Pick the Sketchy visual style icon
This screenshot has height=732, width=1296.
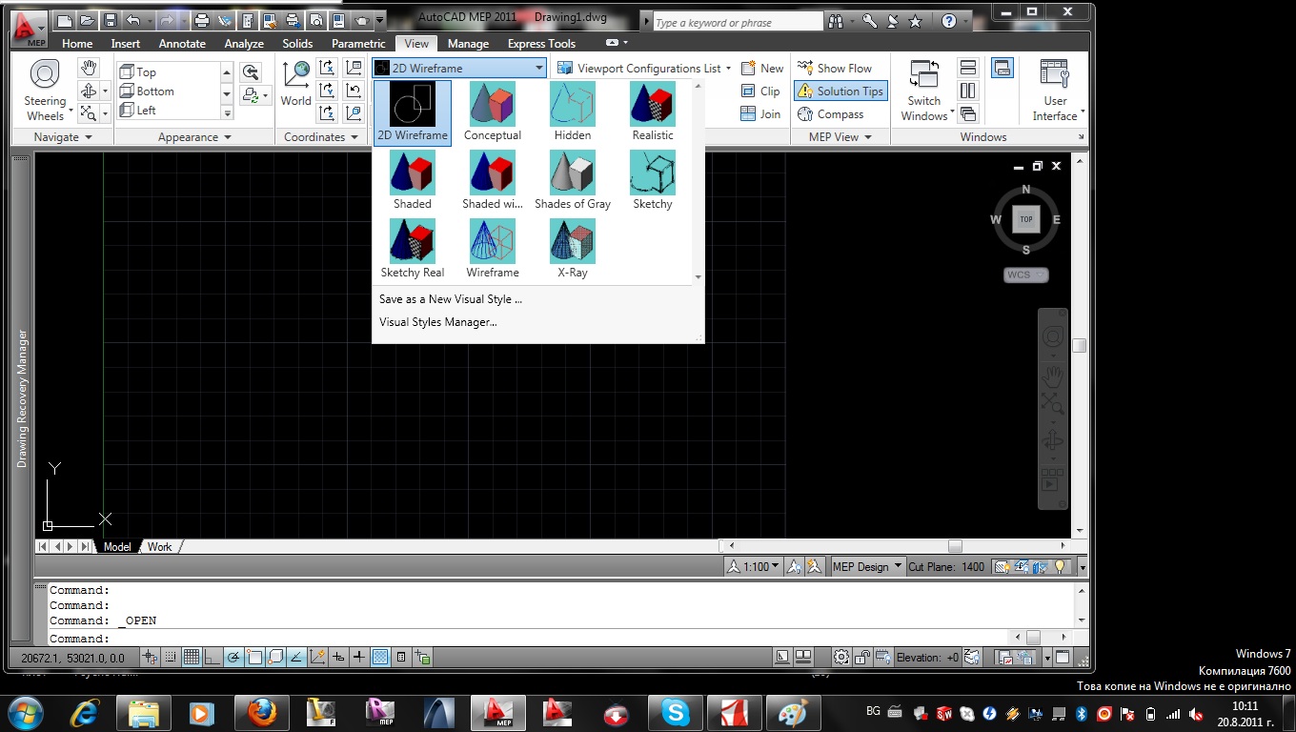coord(653,173)
